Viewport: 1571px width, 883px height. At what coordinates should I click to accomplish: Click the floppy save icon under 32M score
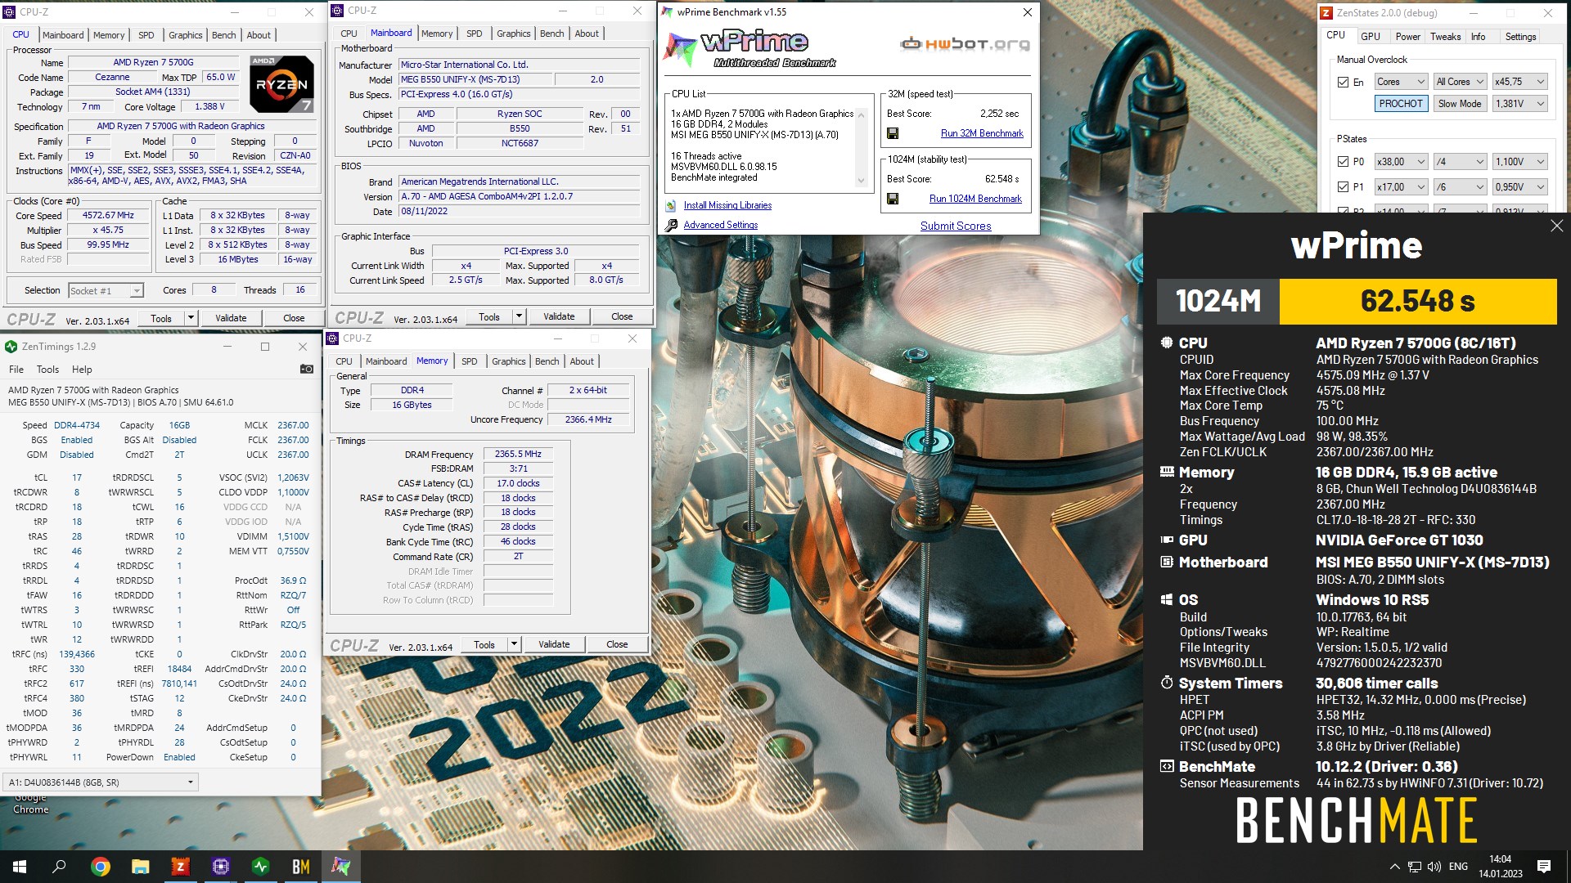[893, 133]
